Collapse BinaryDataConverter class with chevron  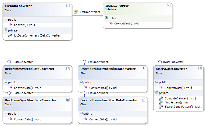[x=200, y=68]
